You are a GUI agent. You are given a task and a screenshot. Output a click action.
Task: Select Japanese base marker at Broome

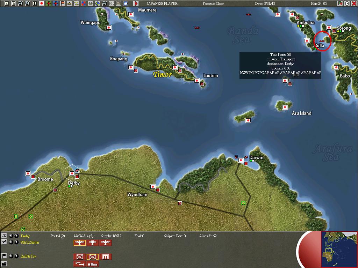[x=28, y=173]
